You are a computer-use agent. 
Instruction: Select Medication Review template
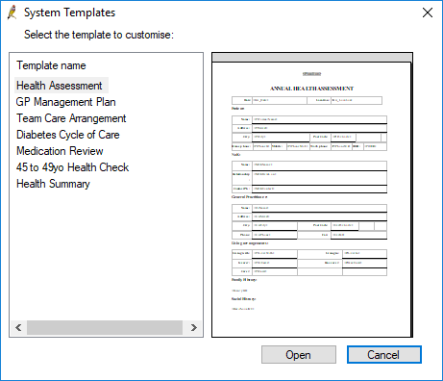coord(60,151)
